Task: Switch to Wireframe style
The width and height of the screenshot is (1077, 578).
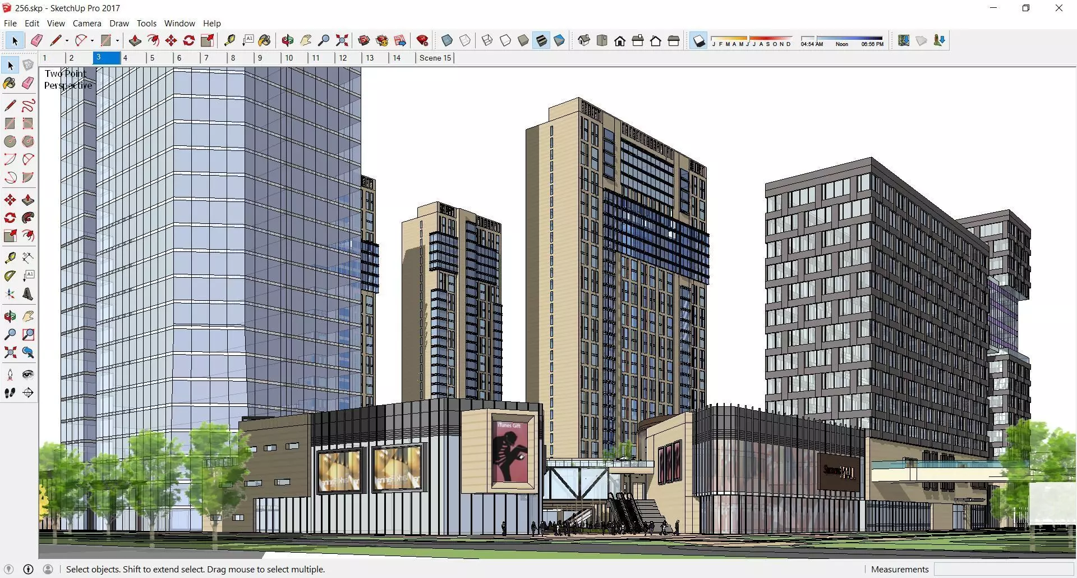Action: (487, 40)
